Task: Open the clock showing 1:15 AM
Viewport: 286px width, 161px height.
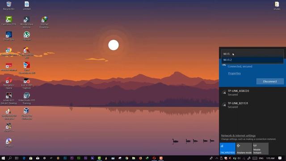Action: coord(270,158)
